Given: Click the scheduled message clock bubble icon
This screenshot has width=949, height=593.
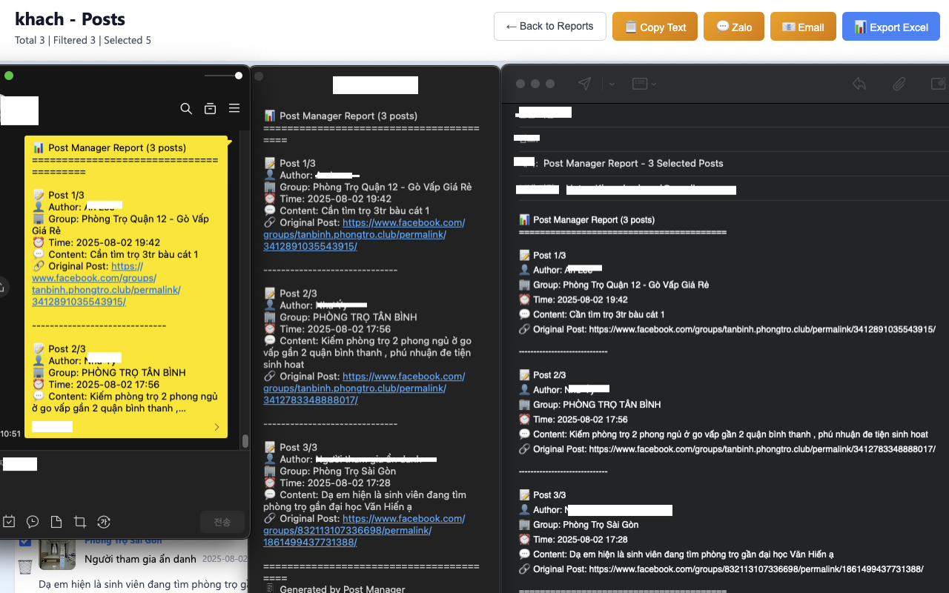Looking at the screenshot, I should pyautogui.click(x=33, y=522).
